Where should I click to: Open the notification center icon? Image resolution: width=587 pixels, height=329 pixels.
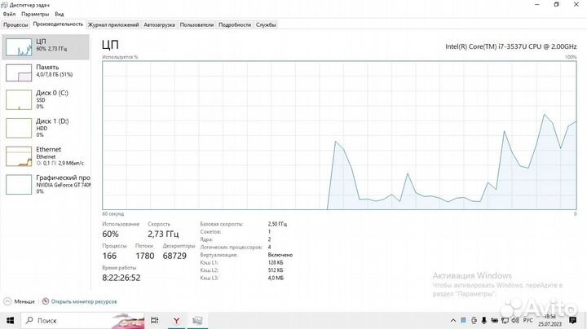click(x=573, y=320)
